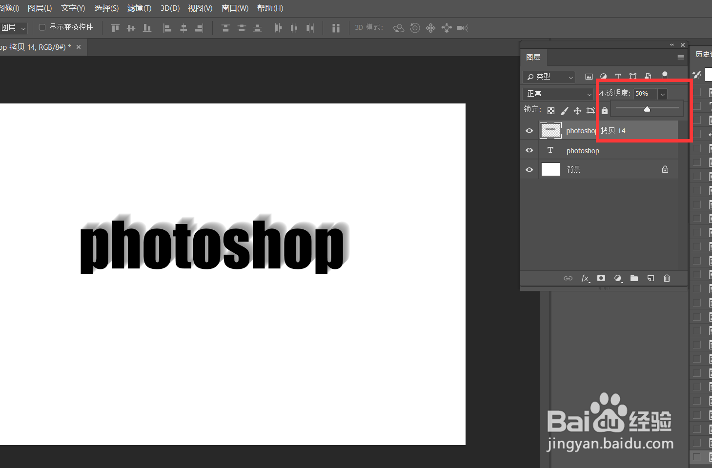
Task: Open the fx layer style menu
Action: click(x=585, y=278)
